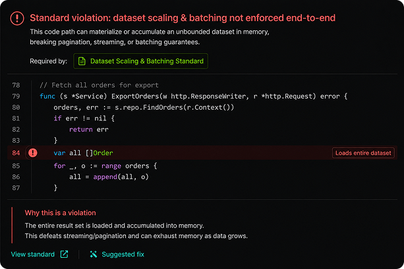
Task: Click the Why this is a violation heading
Action: point(60,213)
